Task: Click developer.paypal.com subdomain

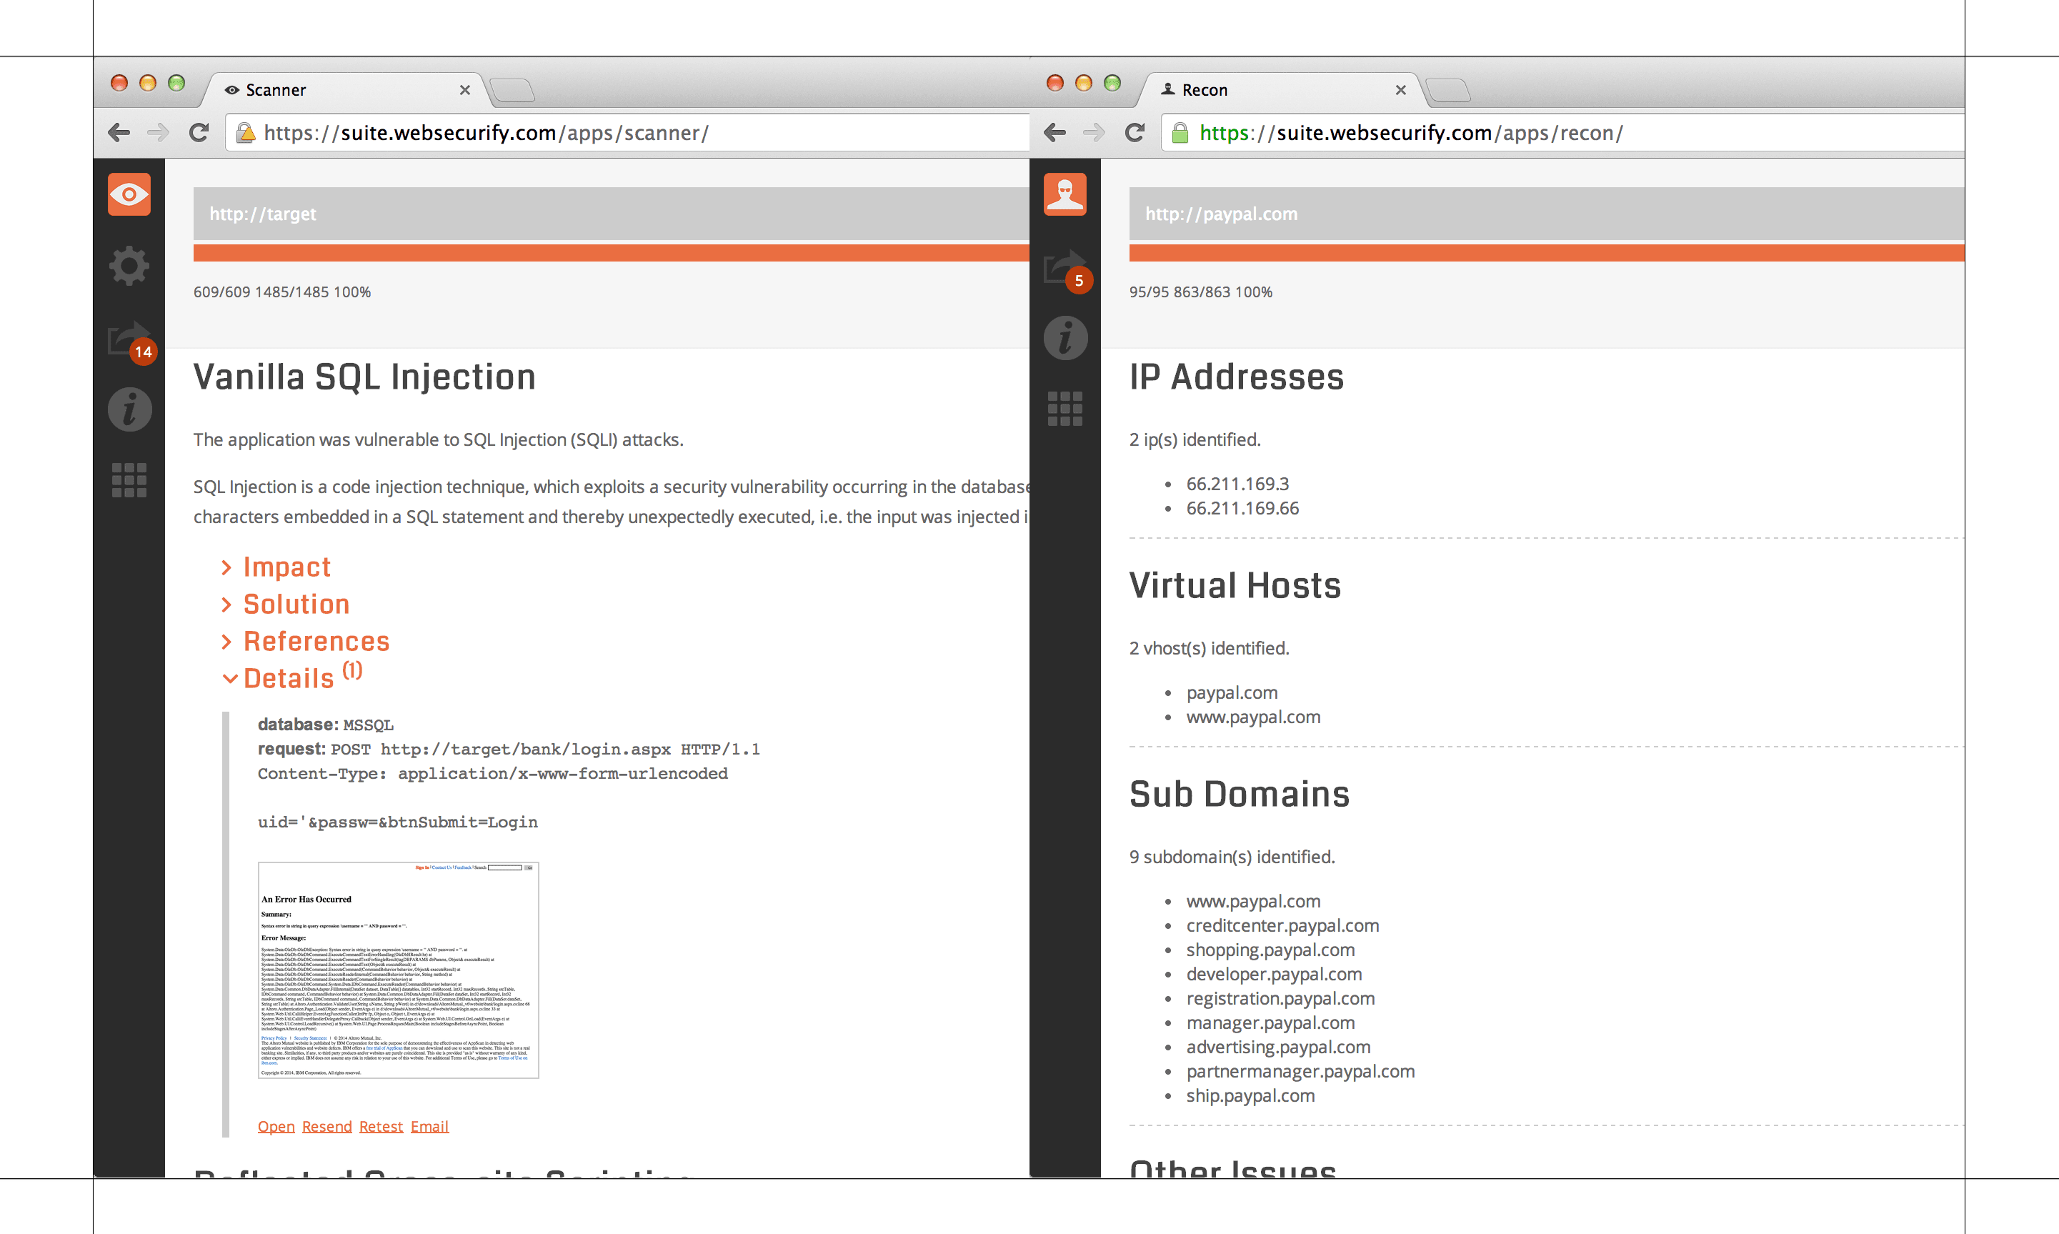Action: [1273, 974]
